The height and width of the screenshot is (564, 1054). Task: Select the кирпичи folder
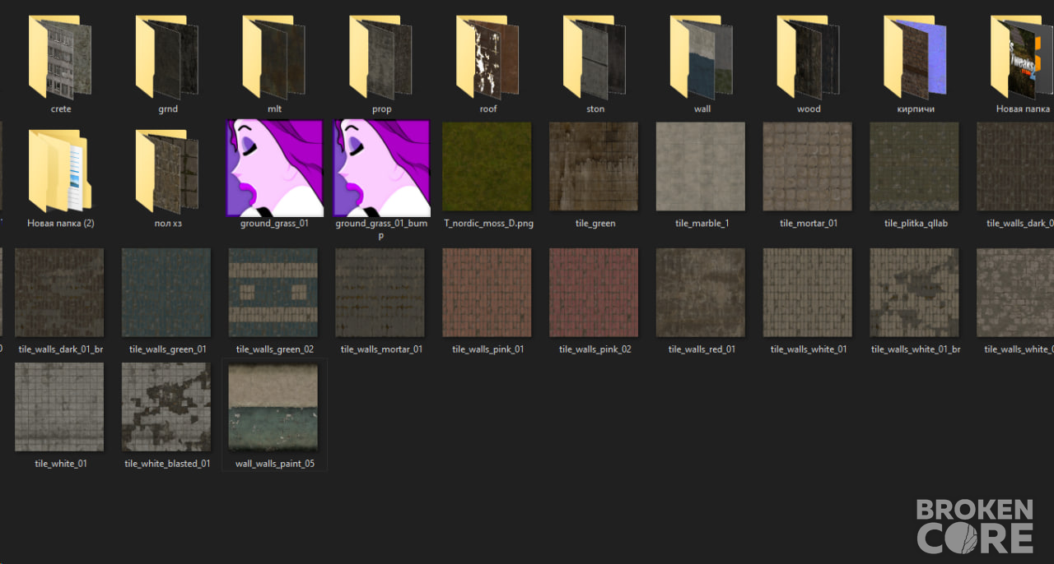point(916,58)
